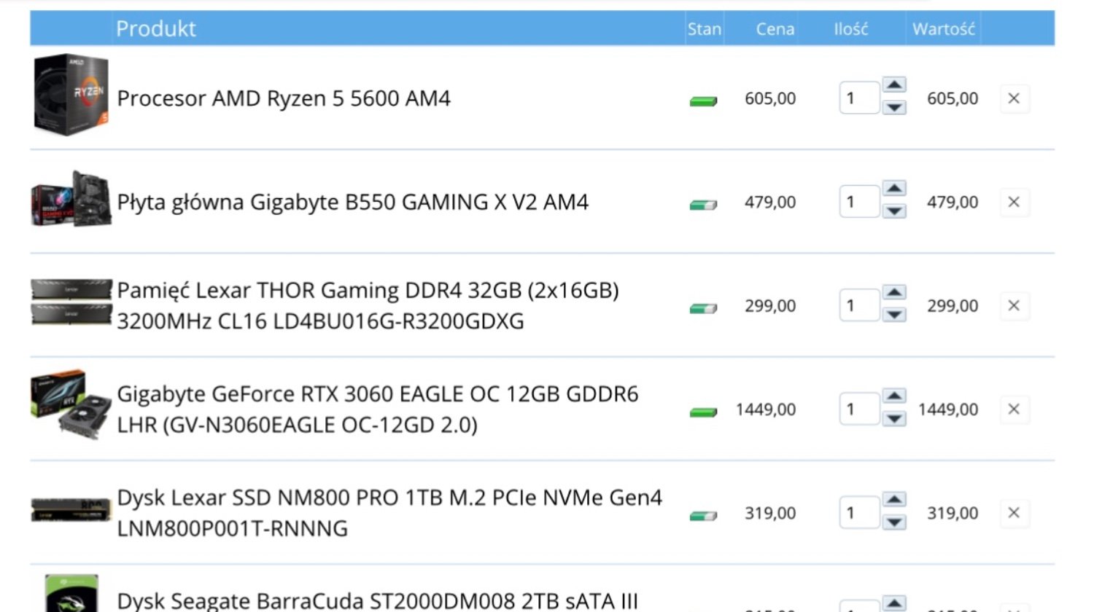Edit quantity field for Lexar THOR memory

pos(859,305)
